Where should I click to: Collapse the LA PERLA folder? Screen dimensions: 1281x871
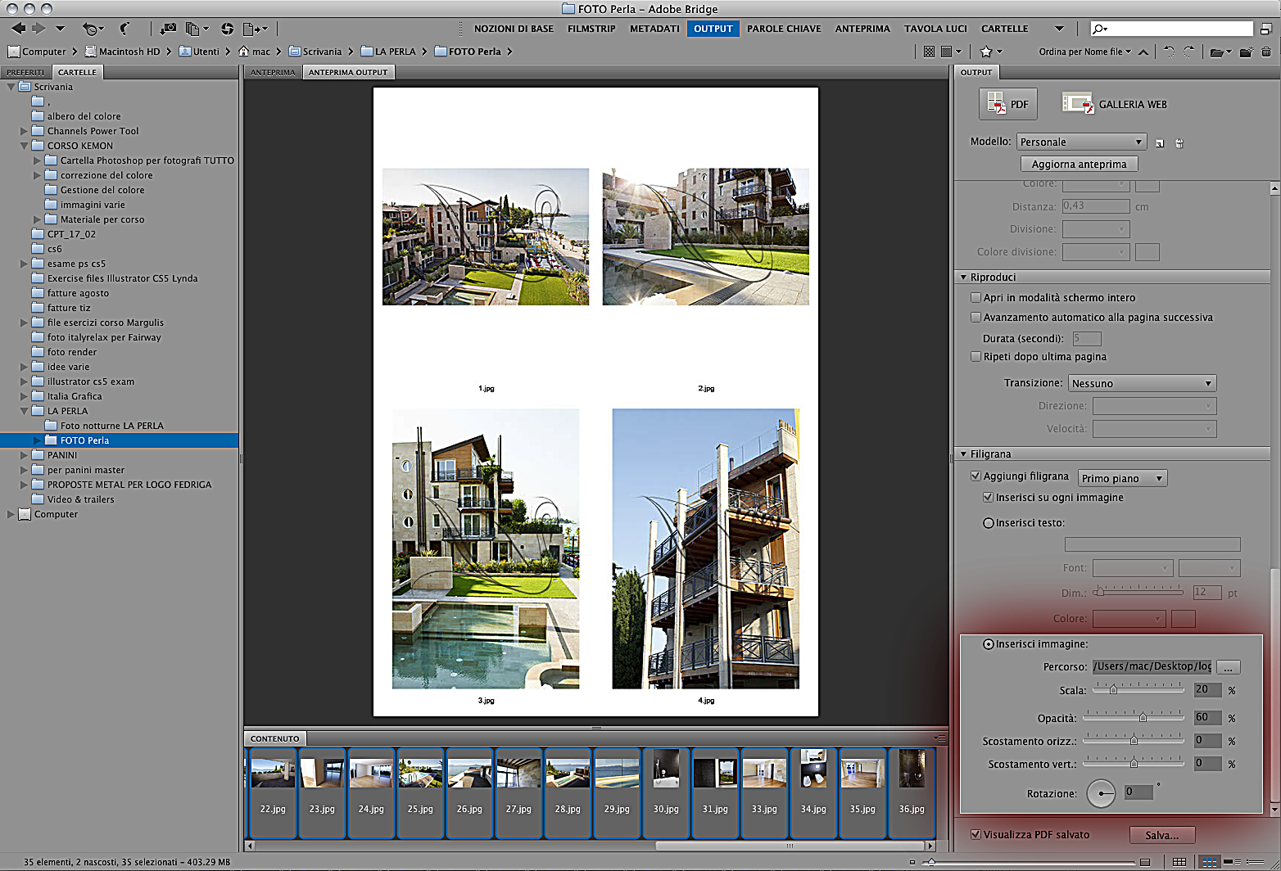(x=24, y=411)
